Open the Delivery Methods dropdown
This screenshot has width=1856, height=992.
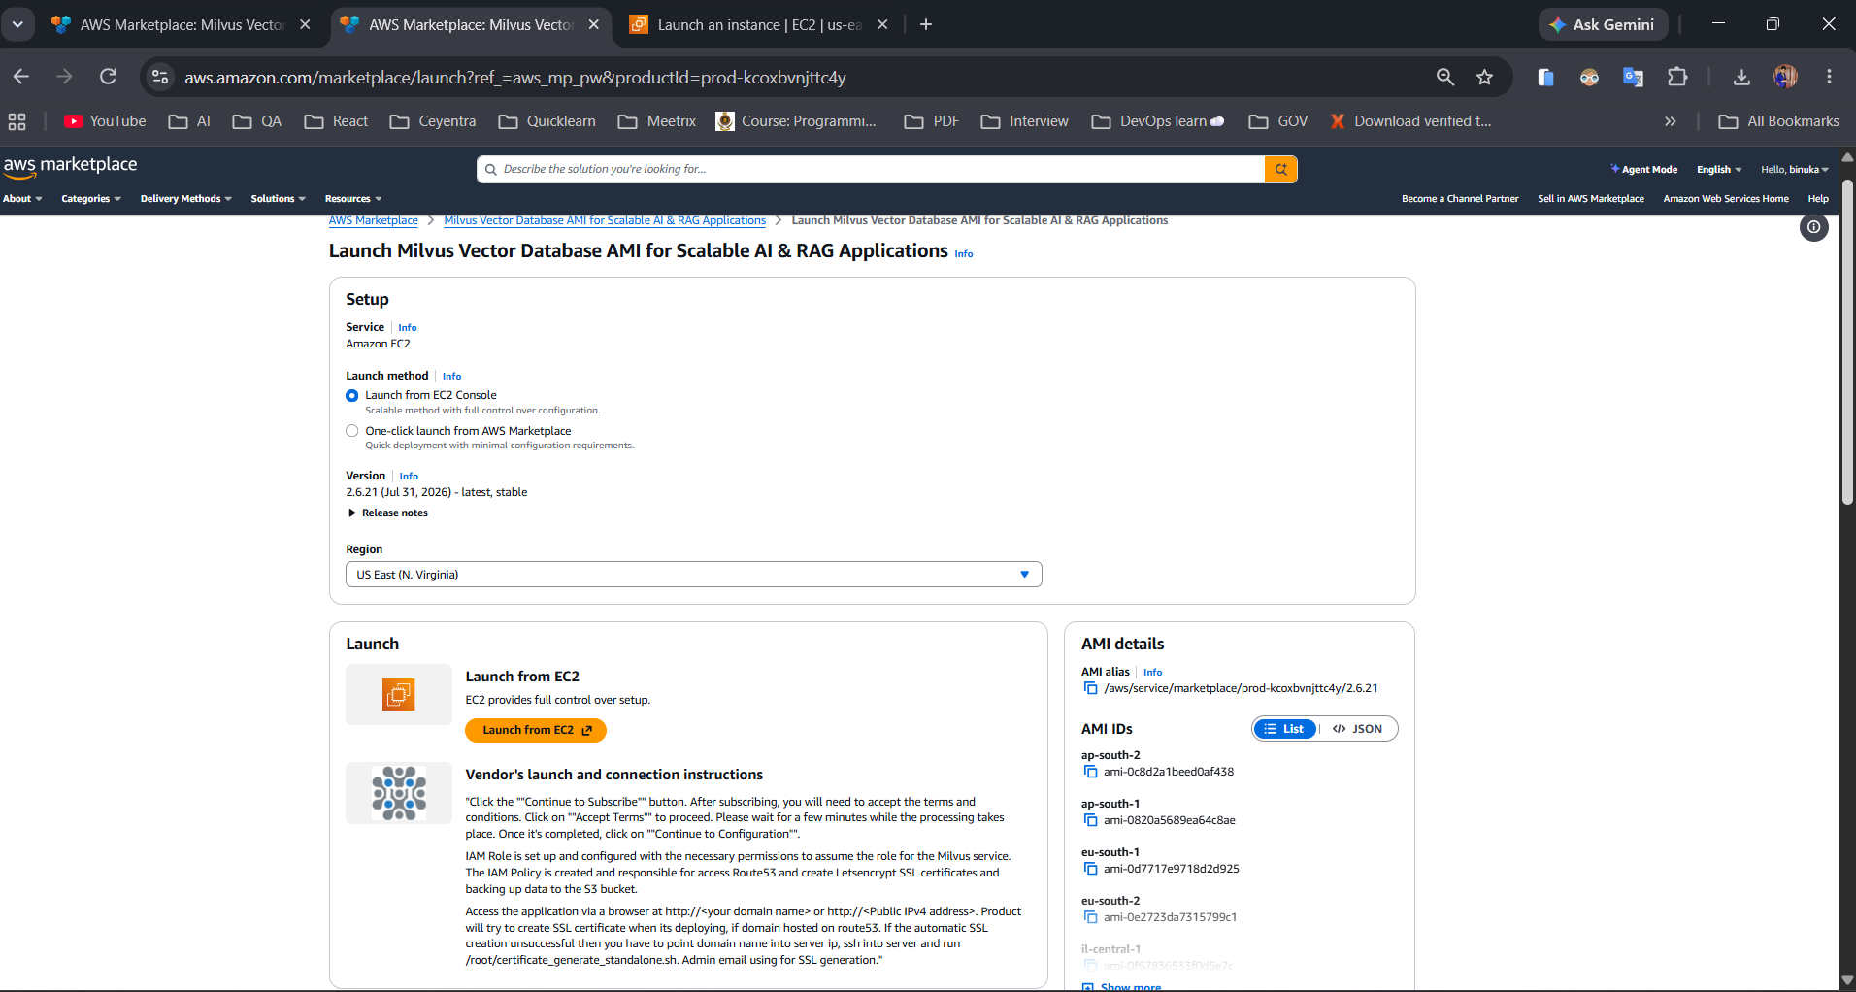click(186, 198)
